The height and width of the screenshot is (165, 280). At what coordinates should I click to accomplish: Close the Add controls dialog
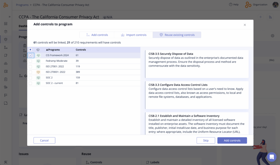(245, 25)
